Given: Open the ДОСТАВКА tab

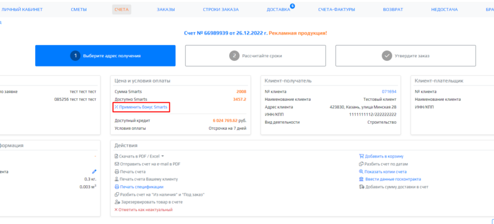Looking at the screenshot, I should pos(278,9).
